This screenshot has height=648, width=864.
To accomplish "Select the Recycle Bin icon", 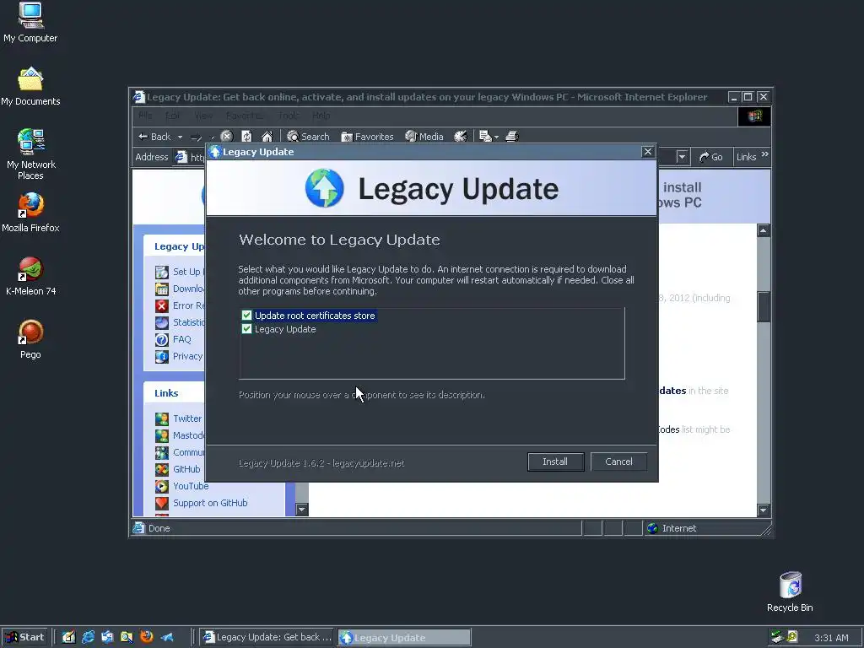I will click(790, 591).
